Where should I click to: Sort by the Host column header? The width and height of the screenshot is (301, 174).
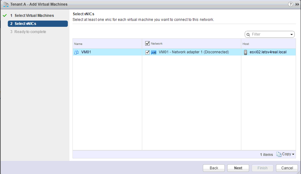(268, 44)
